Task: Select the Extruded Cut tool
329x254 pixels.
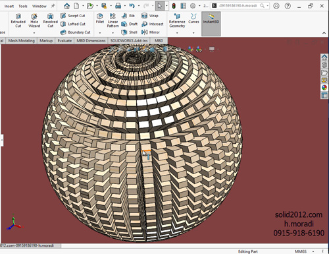Action: [18, 20]
